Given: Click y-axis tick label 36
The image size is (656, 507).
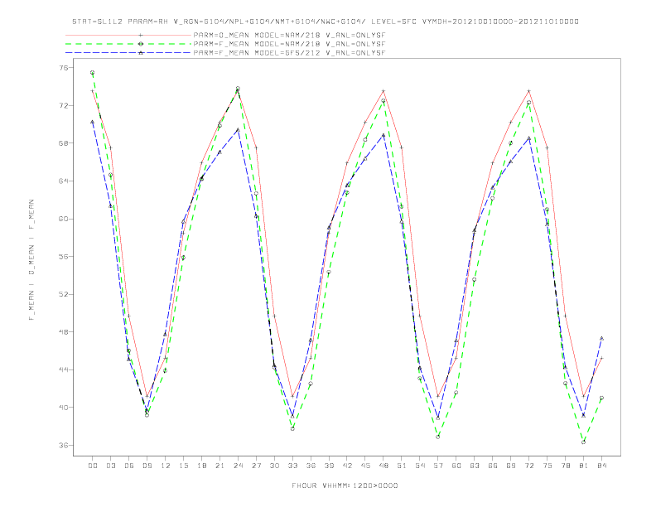Looking at the screenshot, I should coord(65,445).
